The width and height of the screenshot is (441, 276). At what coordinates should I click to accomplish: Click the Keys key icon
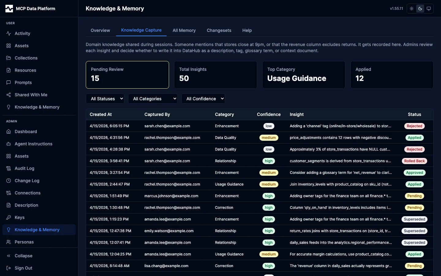point(9,217)
